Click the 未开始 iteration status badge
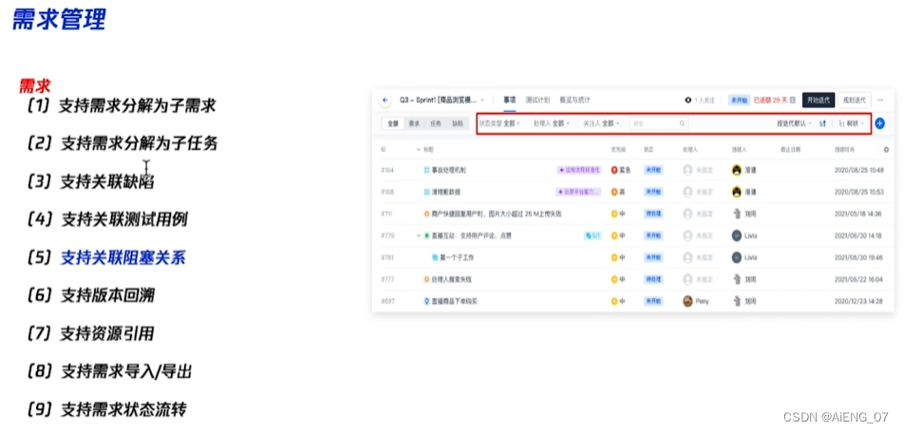Viewport: 903px width, 432px height. pyautogui.click(x=739, y=100)
